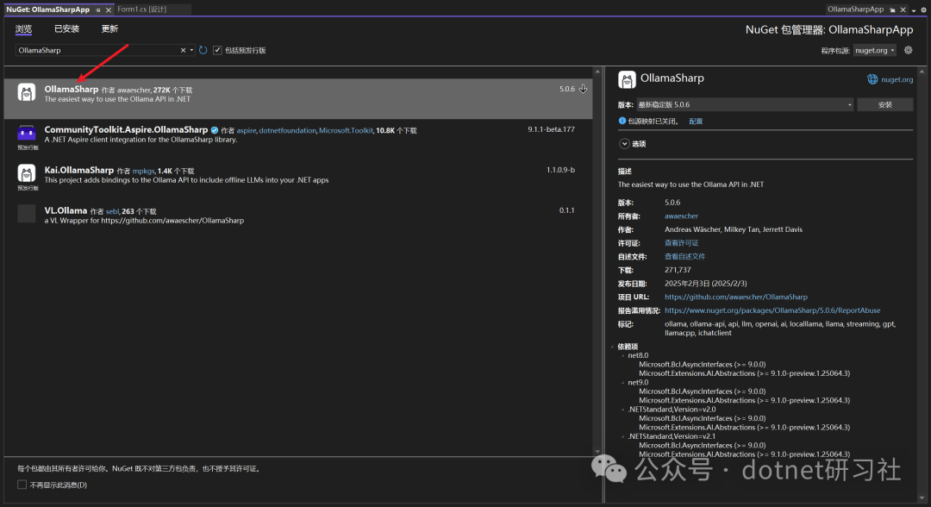Click the view license link

[x=681, y=243]
